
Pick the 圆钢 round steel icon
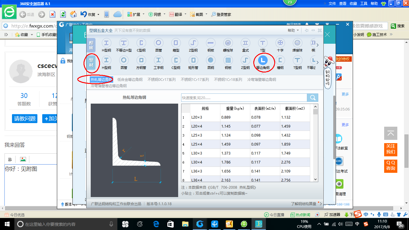click(211, 60)
